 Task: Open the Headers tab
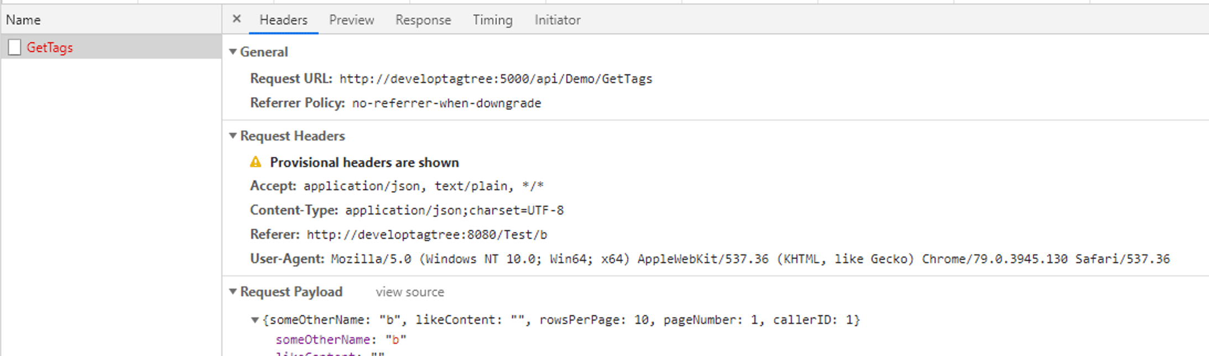tap(283, 20)
